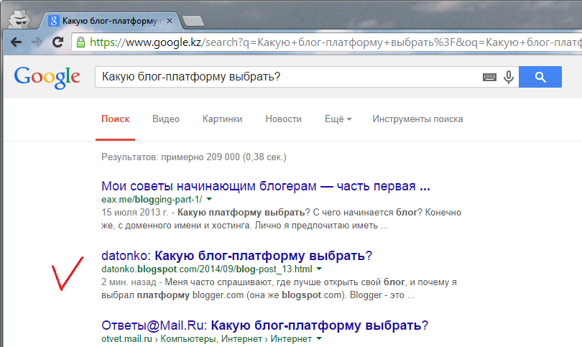Switch to the Видео results tab

coord(166,119)
